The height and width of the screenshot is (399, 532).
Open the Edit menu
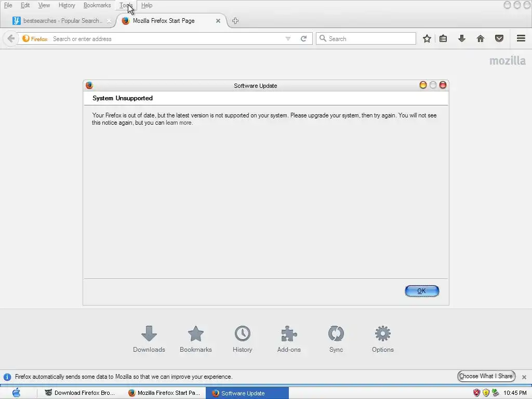(x=25, y=5)
